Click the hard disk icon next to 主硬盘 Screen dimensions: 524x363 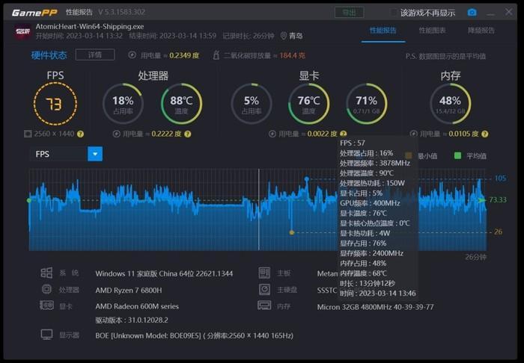264,289
